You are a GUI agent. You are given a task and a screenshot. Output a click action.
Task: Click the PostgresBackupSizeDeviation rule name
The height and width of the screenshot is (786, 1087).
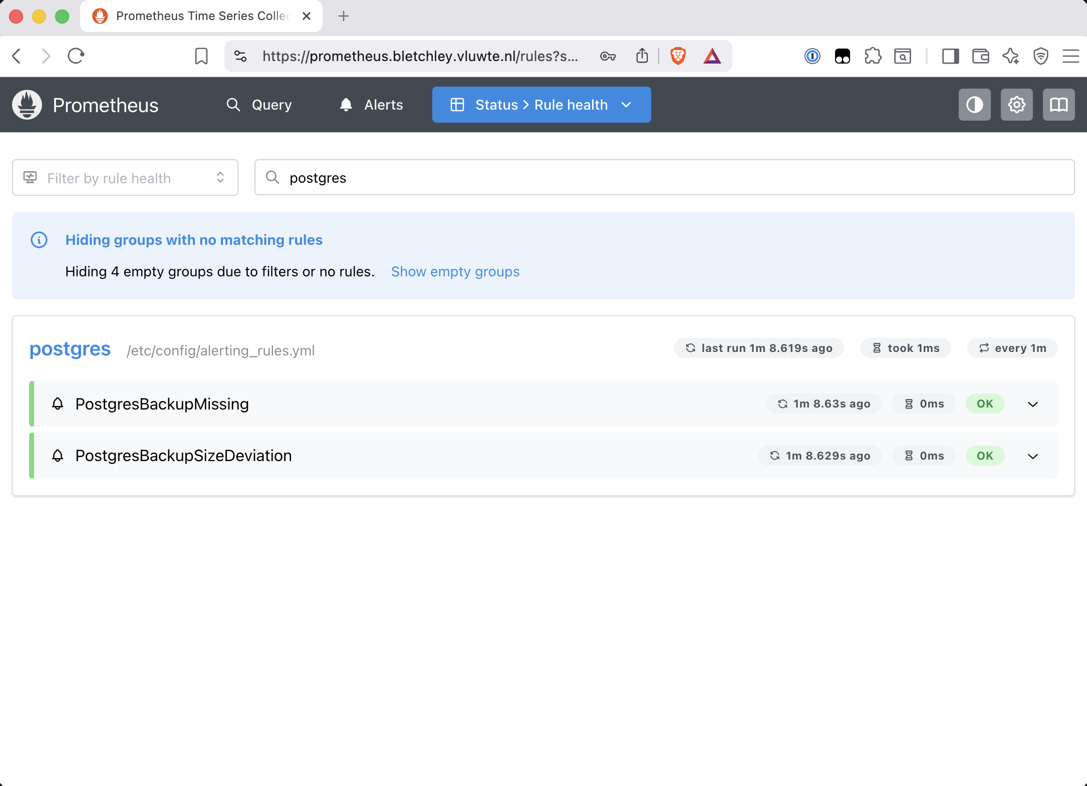click(x=183, y=456)
